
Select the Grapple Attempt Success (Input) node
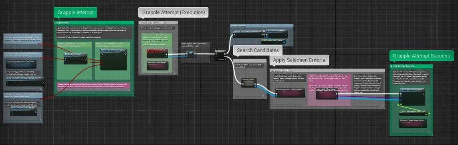point(412,97)
